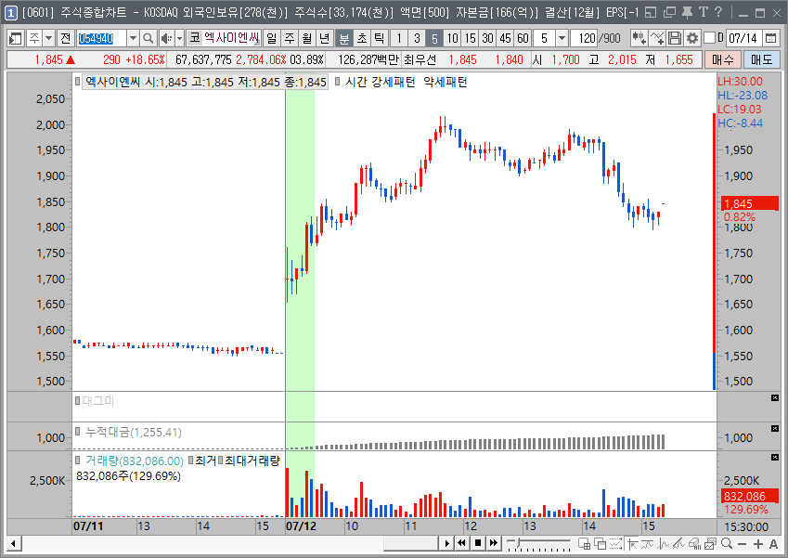The image size is (788, 558).
Task: Set interval with the 10 minute button
Action: pyautogui.click(x=452, y=38)
